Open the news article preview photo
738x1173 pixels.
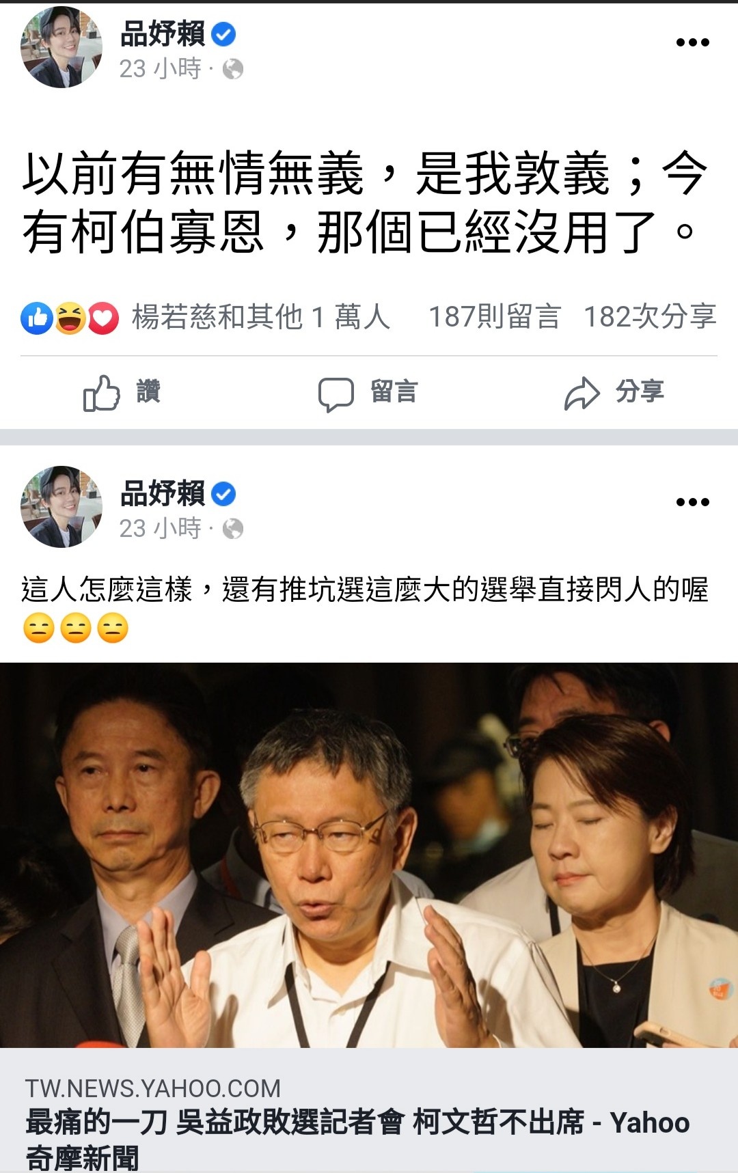pos(369,855)
